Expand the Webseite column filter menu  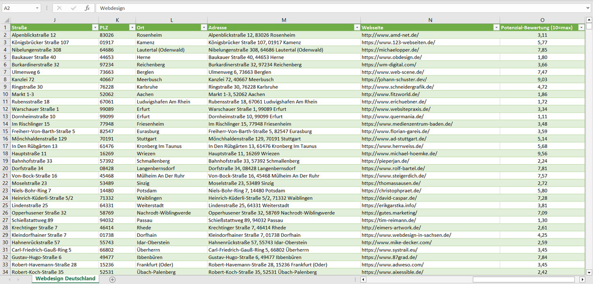click(x=496, y=27)
